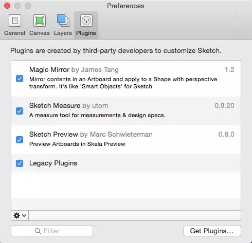
Task: Select the Sketch Preview plugin title
Action: pyautogui.click(x=53, y=134)
